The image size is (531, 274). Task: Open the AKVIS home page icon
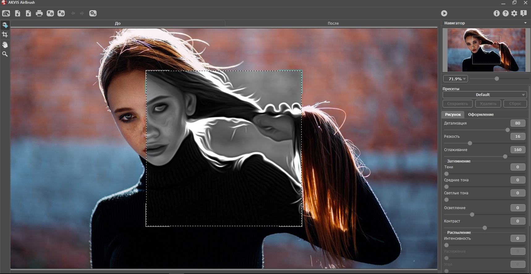coord(6,13)
